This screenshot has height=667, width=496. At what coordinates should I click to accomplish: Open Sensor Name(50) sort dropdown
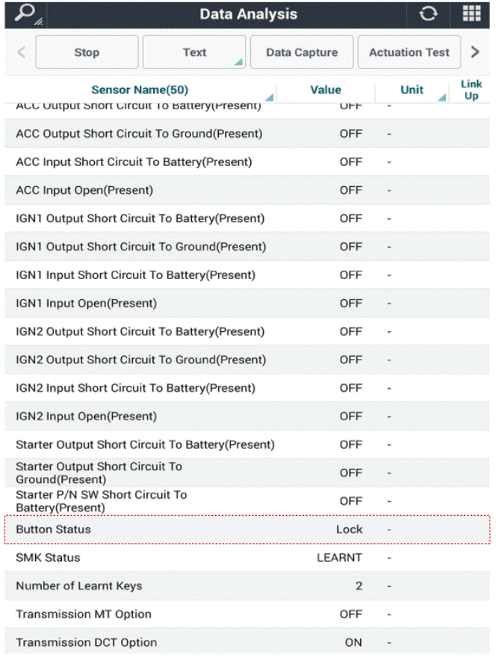[269, 97]
